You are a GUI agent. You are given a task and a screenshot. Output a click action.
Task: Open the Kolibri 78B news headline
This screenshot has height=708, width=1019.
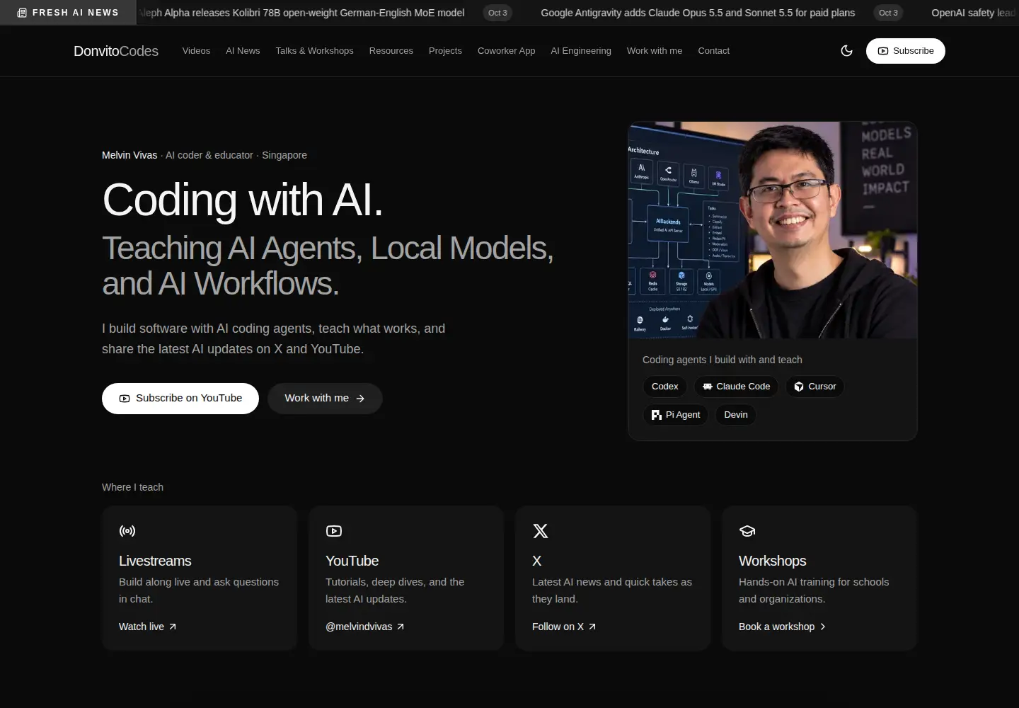click(x=303, y=13)
